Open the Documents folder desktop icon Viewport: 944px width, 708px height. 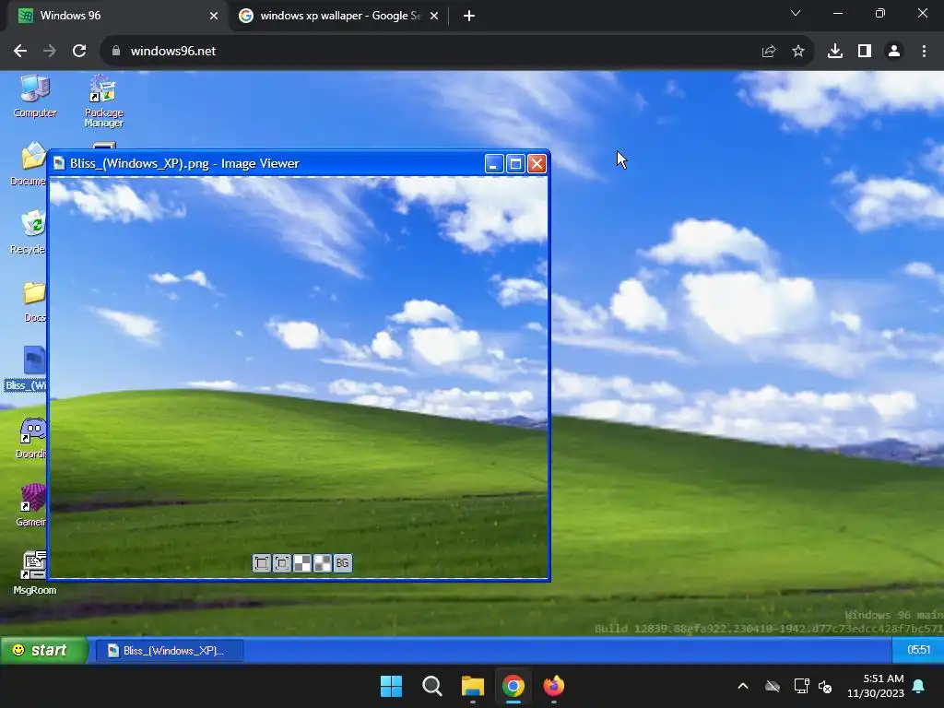[29, 164]
